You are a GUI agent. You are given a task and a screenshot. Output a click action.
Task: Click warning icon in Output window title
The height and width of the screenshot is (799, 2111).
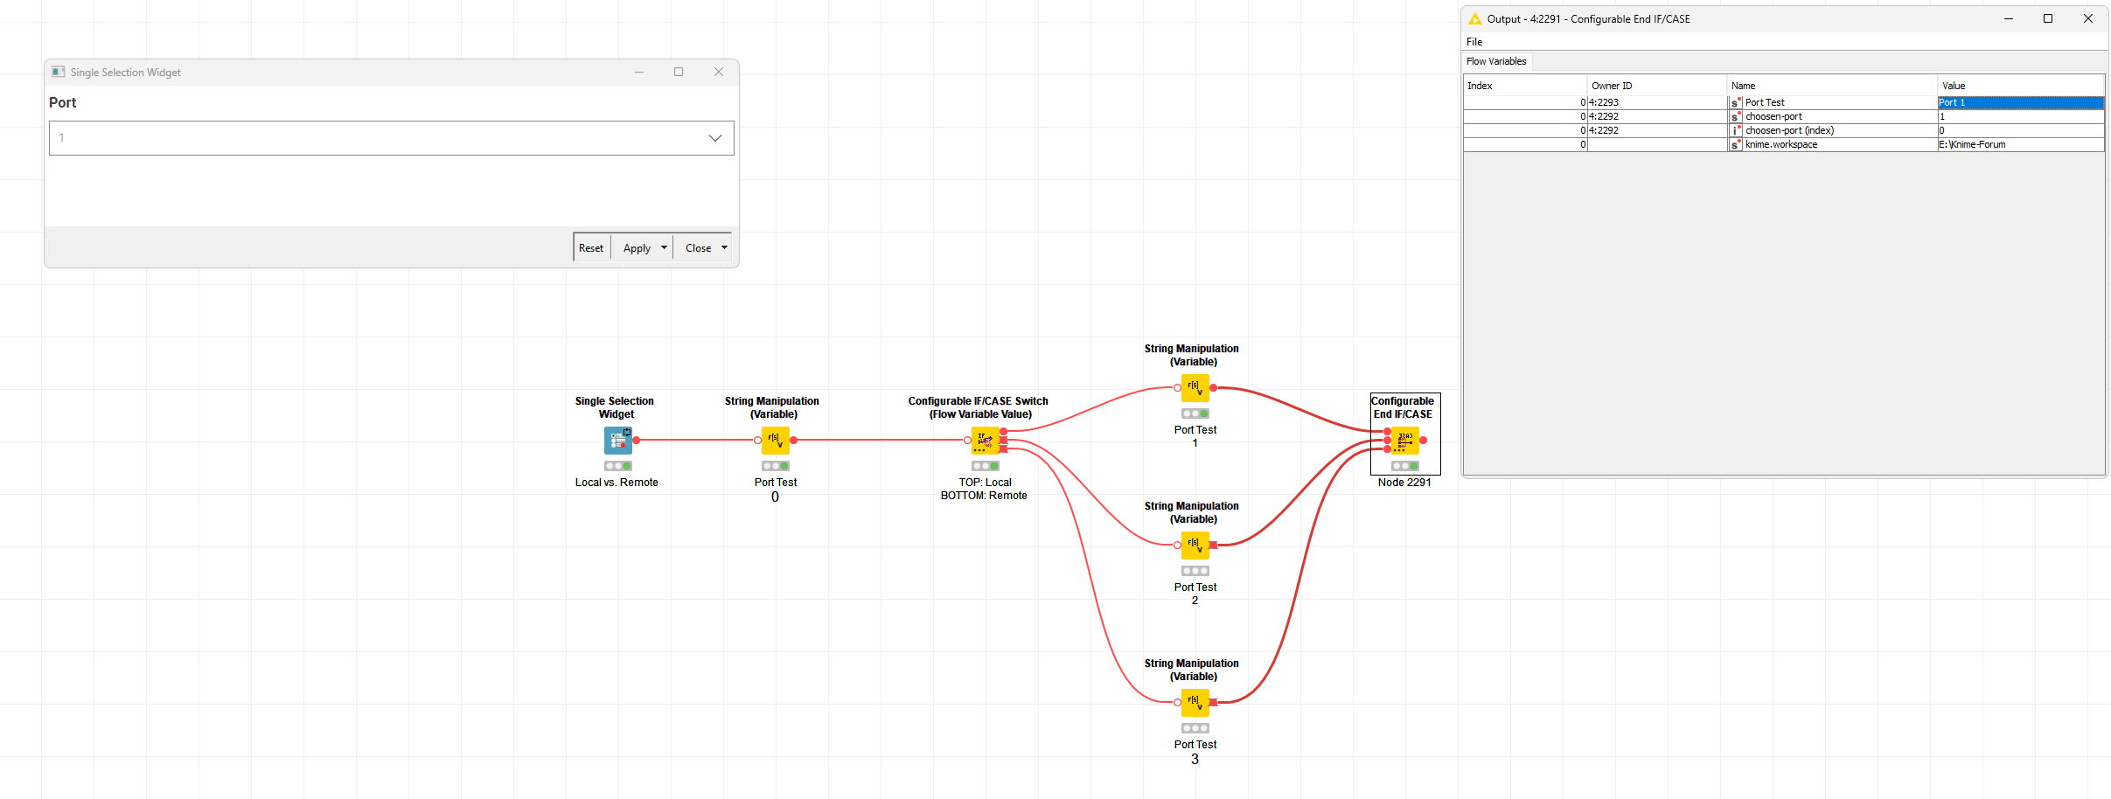tap(1475, 19)
